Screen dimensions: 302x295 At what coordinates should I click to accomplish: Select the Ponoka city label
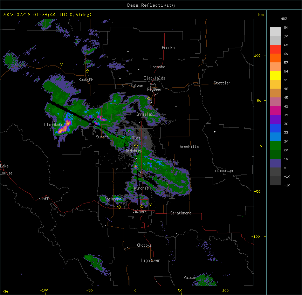(x=168, y=48)
